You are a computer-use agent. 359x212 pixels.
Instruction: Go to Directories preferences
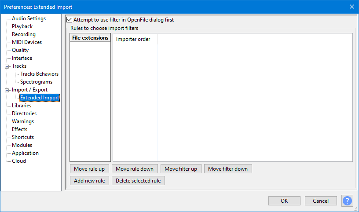pyautogui.click(x=24, y=113)
